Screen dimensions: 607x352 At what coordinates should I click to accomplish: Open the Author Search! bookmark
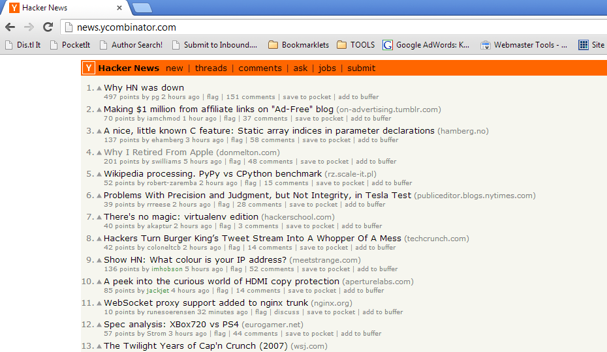131,45
